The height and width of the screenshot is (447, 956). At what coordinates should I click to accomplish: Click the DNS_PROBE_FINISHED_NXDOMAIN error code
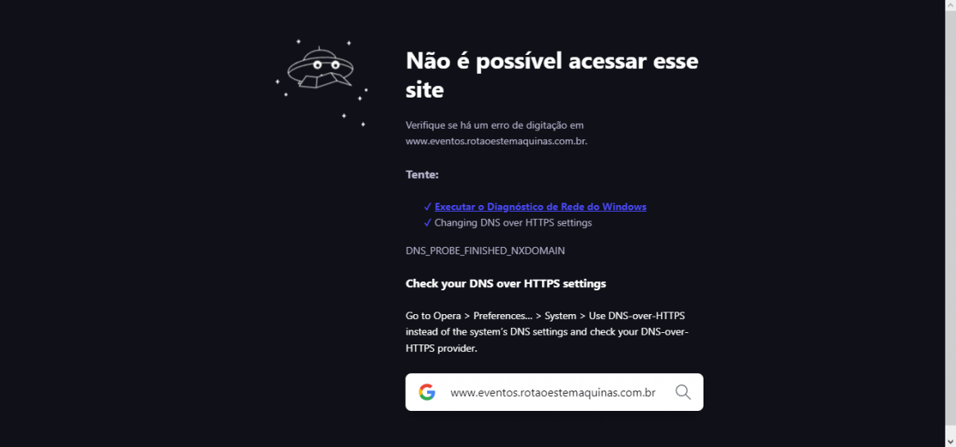tap(485, 251)
